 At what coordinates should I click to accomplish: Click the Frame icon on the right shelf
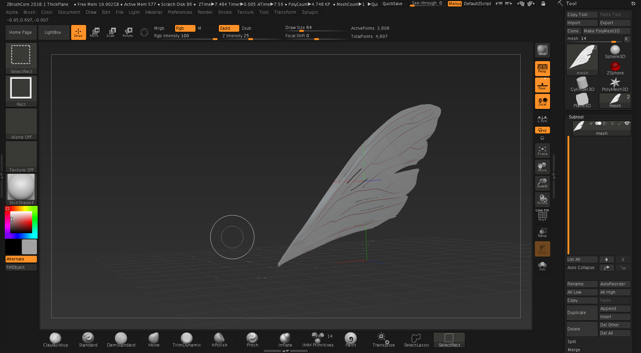pos(542,150)
